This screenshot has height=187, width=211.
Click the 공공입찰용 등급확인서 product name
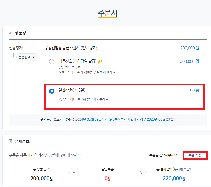point(71,48)
